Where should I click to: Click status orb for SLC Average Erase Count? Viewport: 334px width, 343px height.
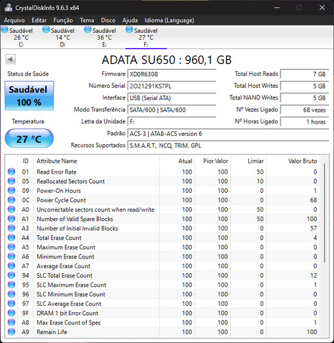[x=12, y=303]
